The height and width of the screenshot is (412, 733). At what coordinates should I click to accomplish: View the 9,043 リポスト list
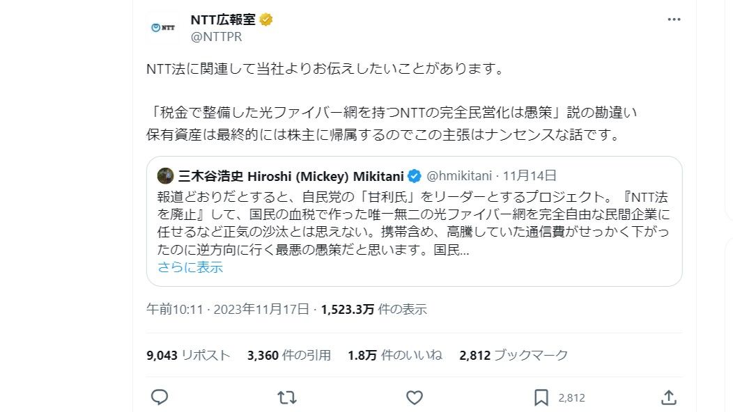(x=188, y=355)
